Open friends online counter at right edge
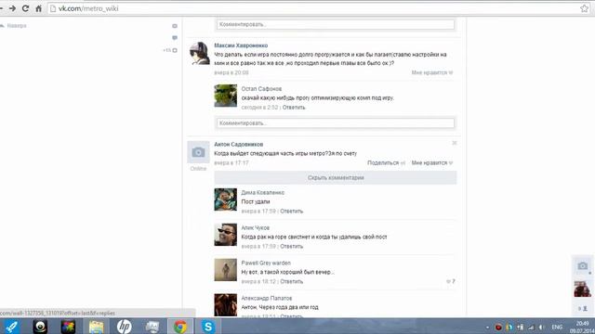This screenshot has width=595, height=334. coord(583,309)
